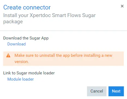Screen dimensions: 127x99
Task: Open the Module loader link
Action: point(20,79)
